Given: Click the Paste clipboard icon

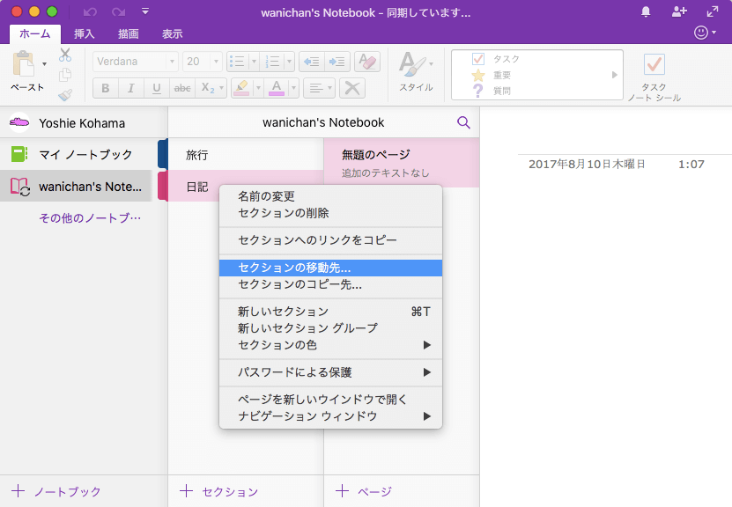Looking at the screenshot, I should point(23,64).
